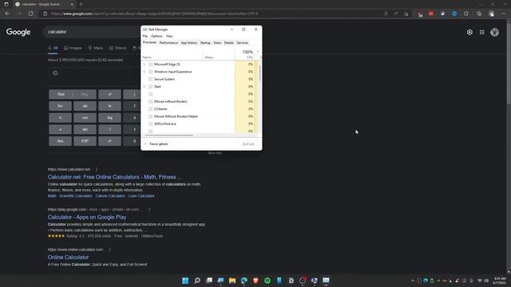This screenshot has height=287, width=511.
Task: Go back with the browser back arrow
Action: coord(7,14)
